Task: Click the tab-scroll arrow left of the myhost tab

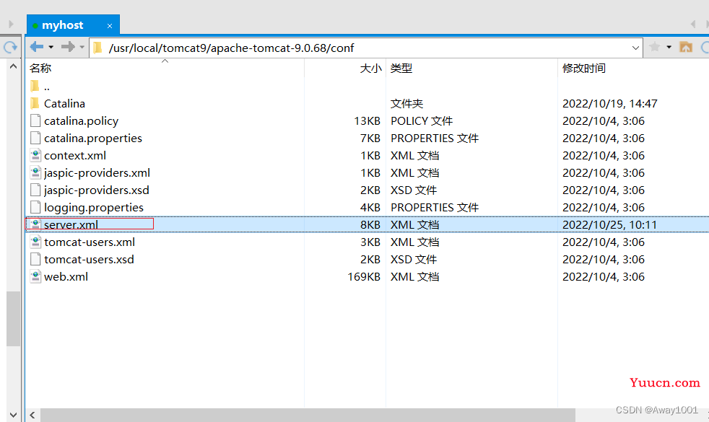Action: tap(11, 24)
